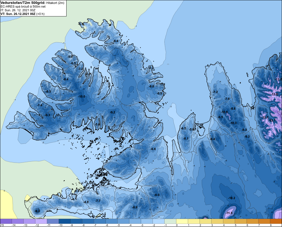Click the -11.8 temperature label
The image size is (282, 227).
tap(229, 213)
